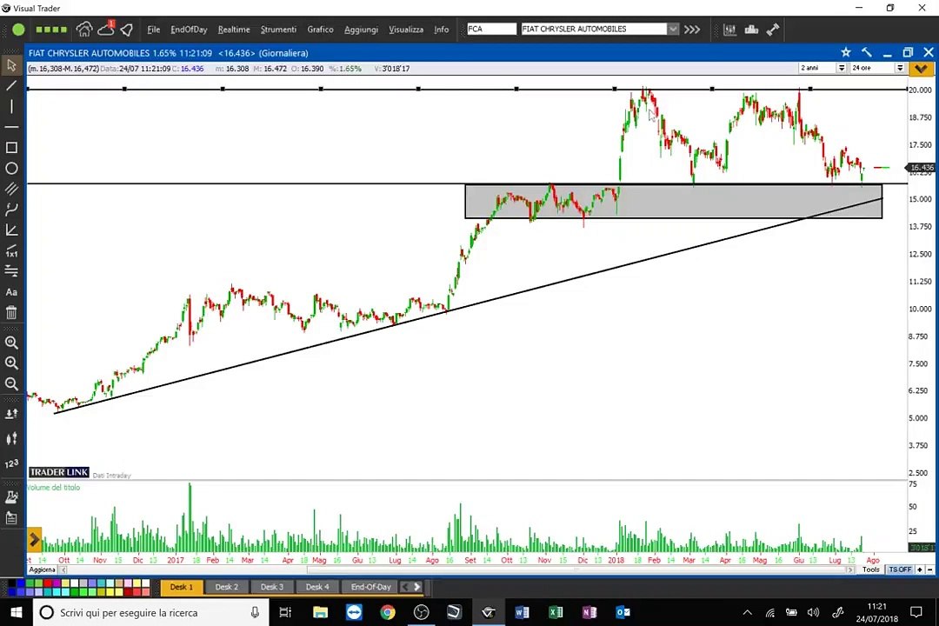Screen dimensions: 939x626
Task: Open the Info menu
Action: click(x=442, y=30)
